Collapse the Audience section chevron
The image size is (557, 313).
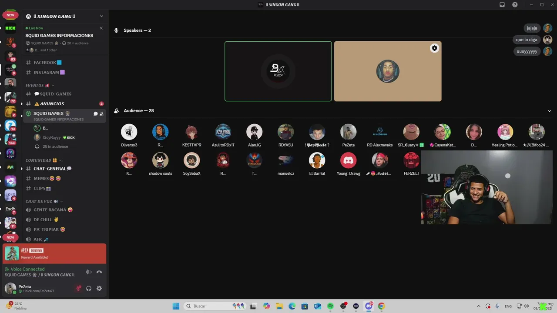[x=550, y=111]
